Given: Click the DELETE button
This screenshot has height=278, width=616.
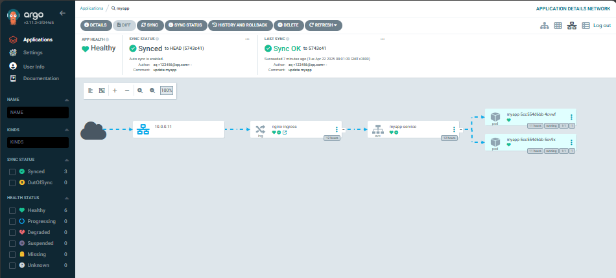Looking at the screenshot, I should [x=289, y=25].
